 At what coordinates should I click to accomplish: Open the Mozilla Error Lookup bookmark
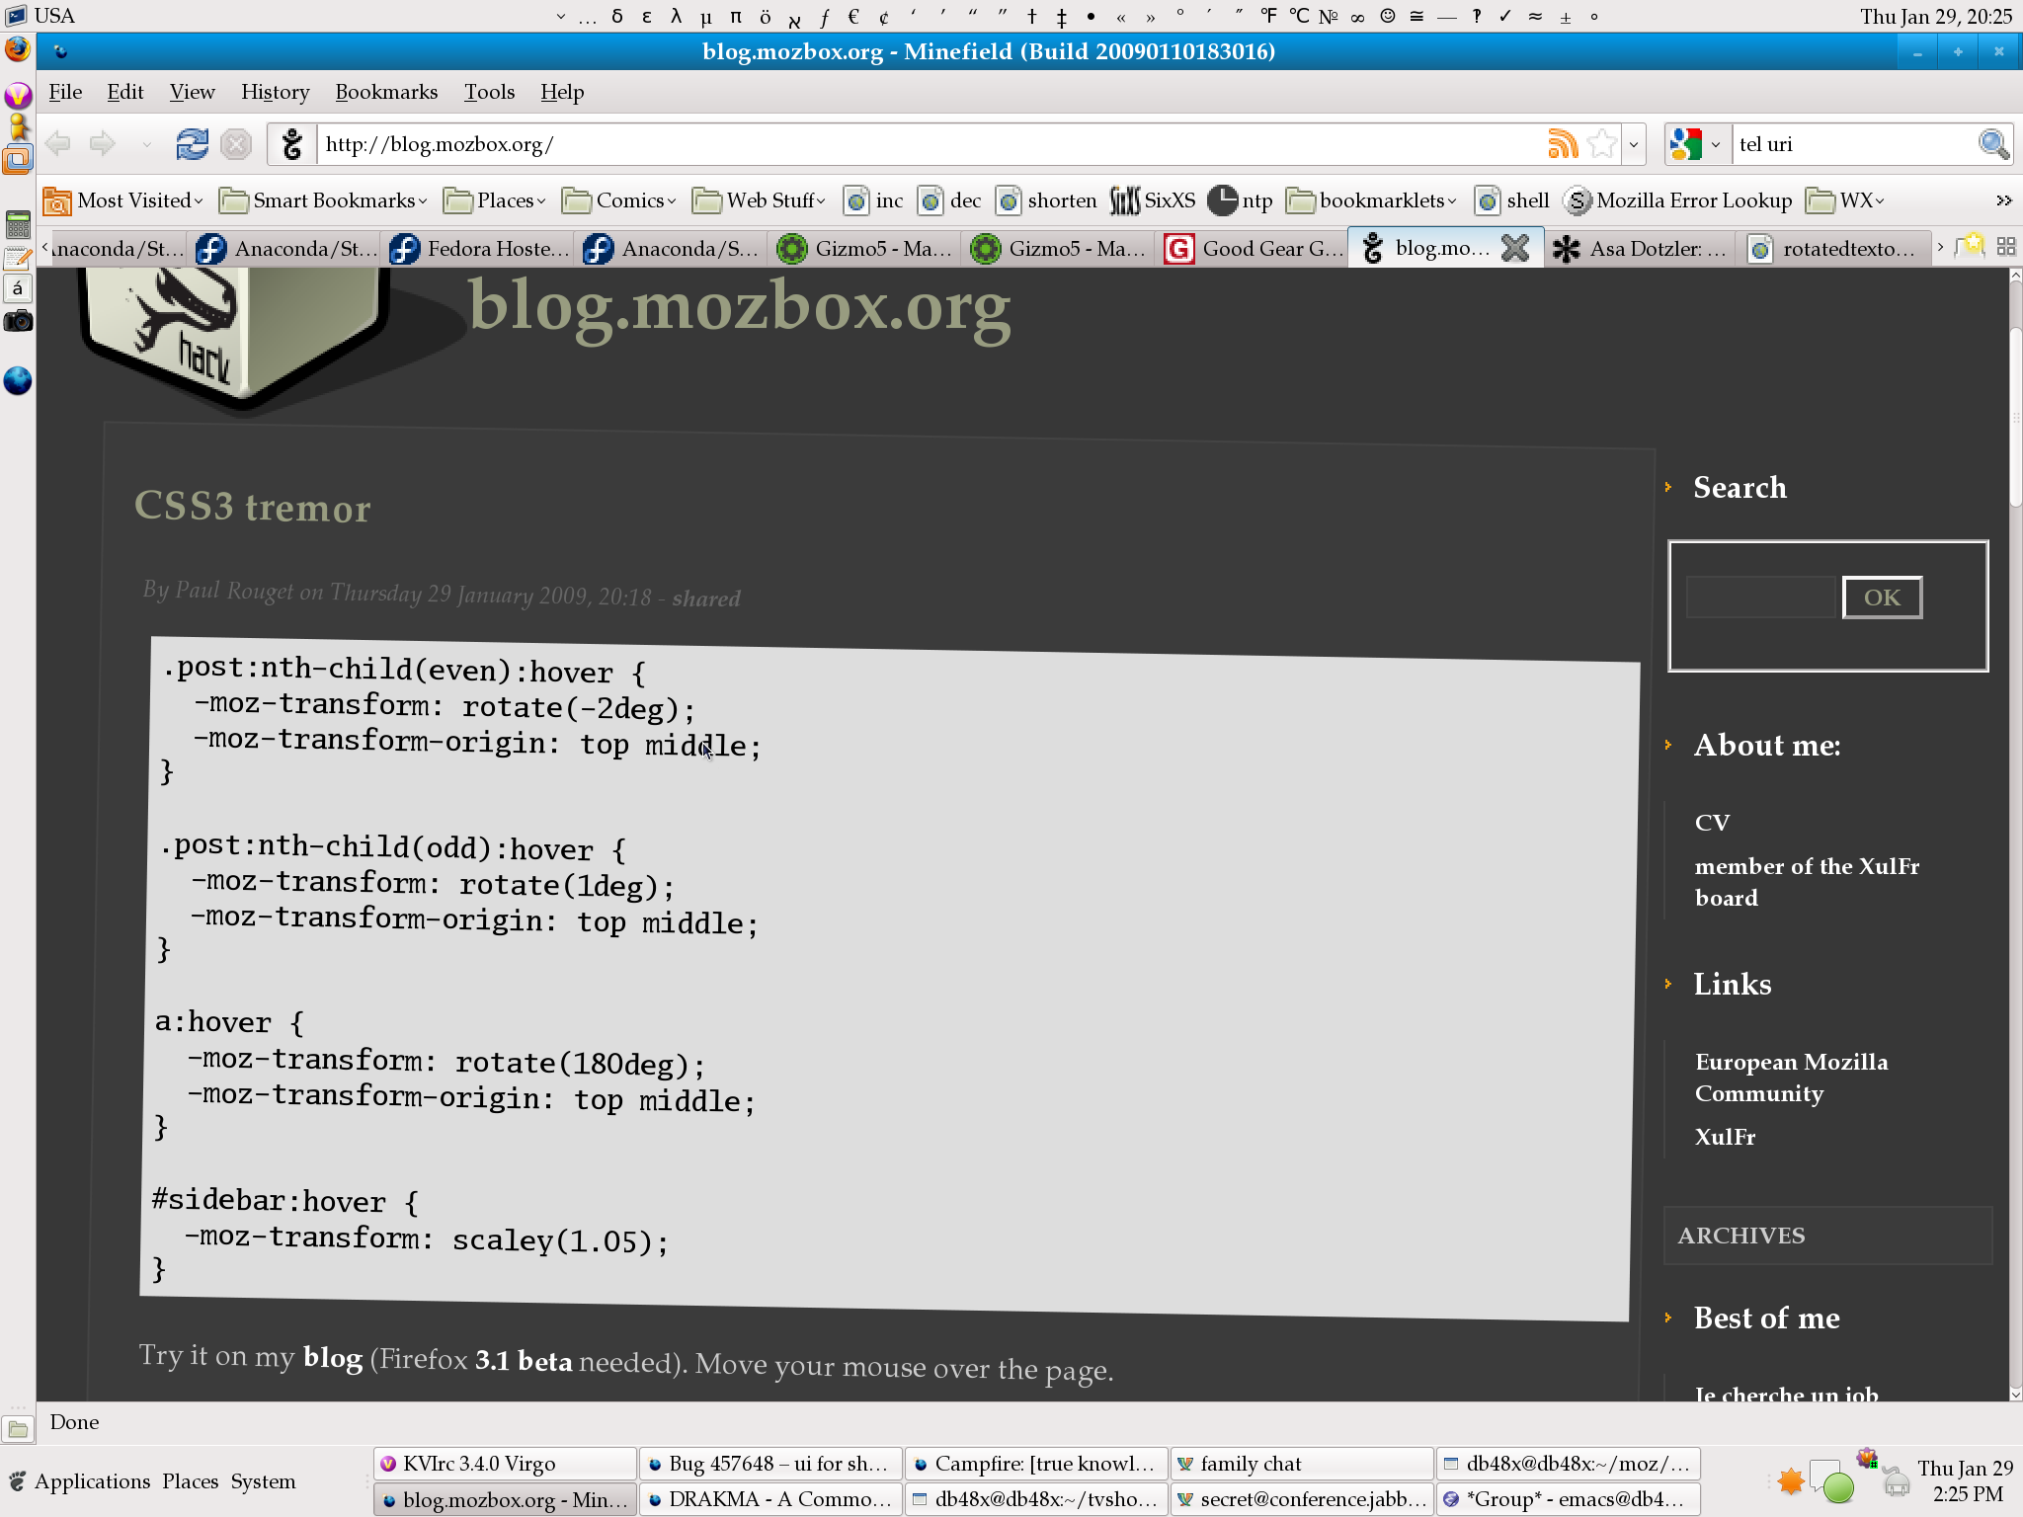pos(1678,200)
